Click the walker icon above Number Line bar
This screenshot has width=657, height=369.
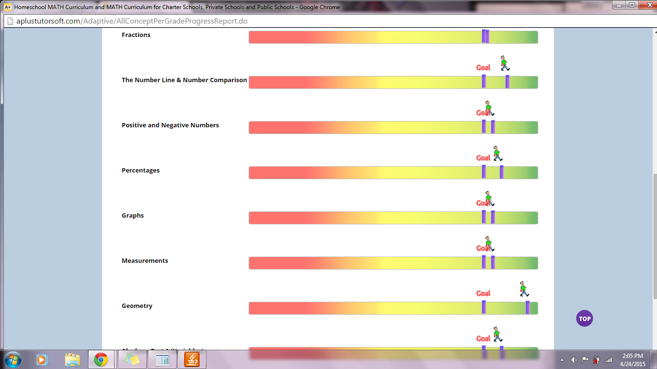(504, 63)
